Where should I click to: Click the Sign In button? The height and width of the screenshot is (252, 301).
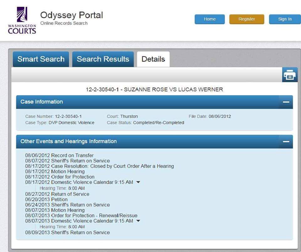(285, 19)
